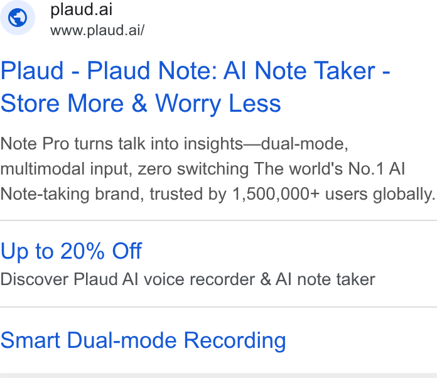This screenshot has height=378, width=437.
Task: Click the divider line above Smart Dual-mode Recording
Action: [218, 307]
